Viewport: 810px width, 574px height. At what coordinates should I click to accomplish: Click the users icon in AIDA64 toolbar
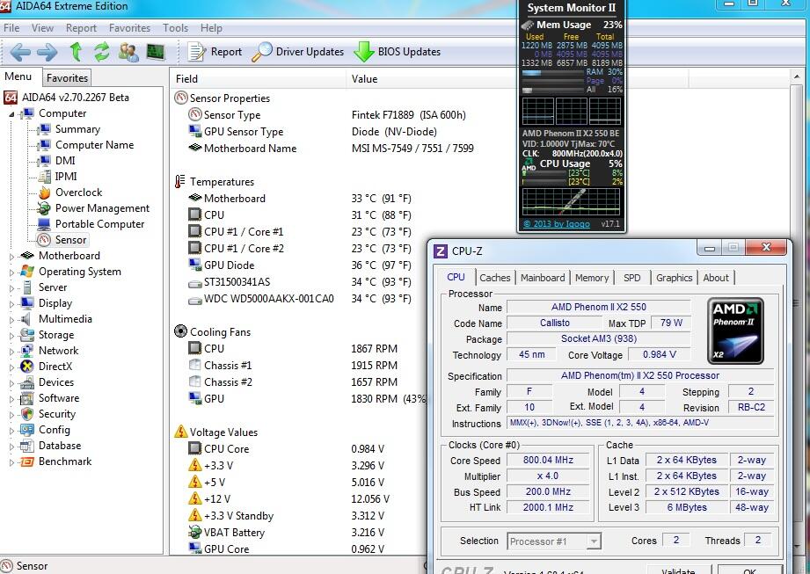click(128, 52)
